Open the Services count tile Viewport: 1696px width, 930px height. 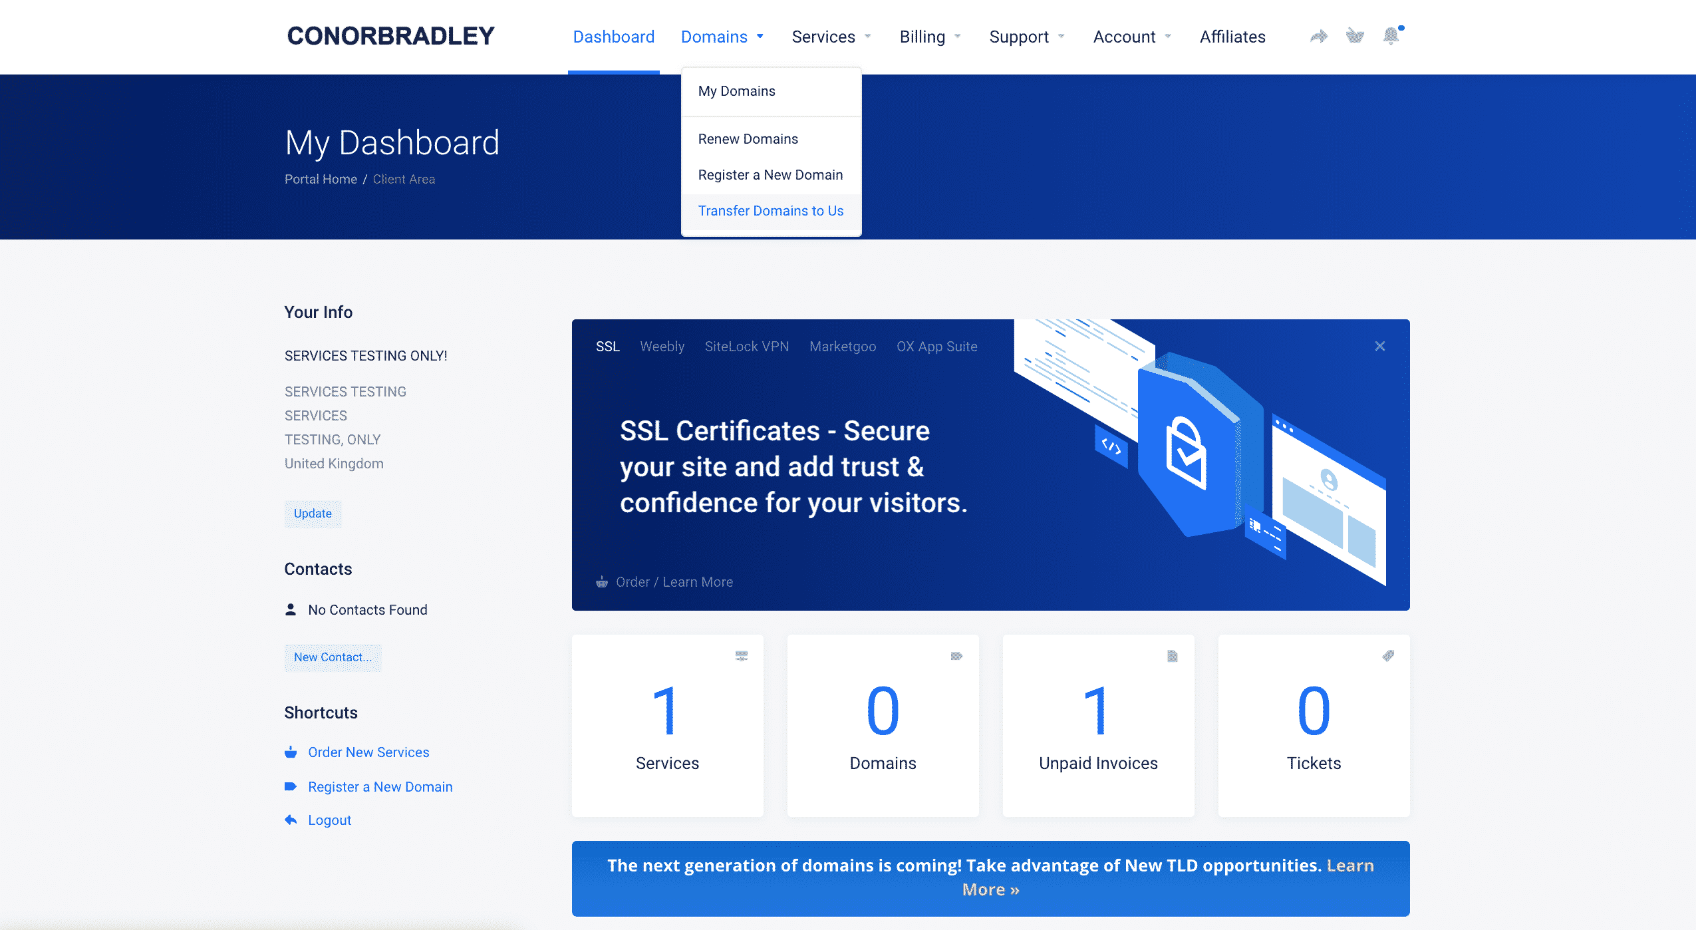667,725
